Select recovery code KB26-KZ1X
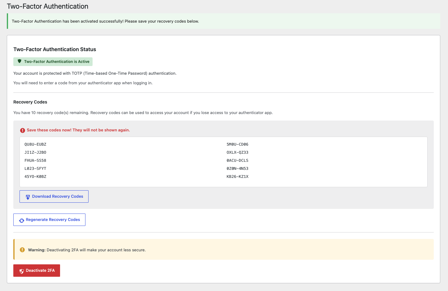The image size is (448, 291). [x=237, y=177]
